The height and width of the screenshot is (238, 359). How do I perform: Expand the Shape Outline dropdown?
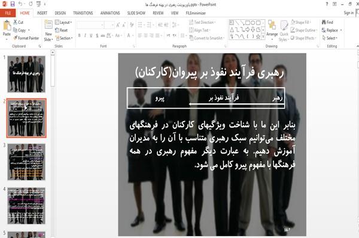pyautogui.click(x=304, y=30)
